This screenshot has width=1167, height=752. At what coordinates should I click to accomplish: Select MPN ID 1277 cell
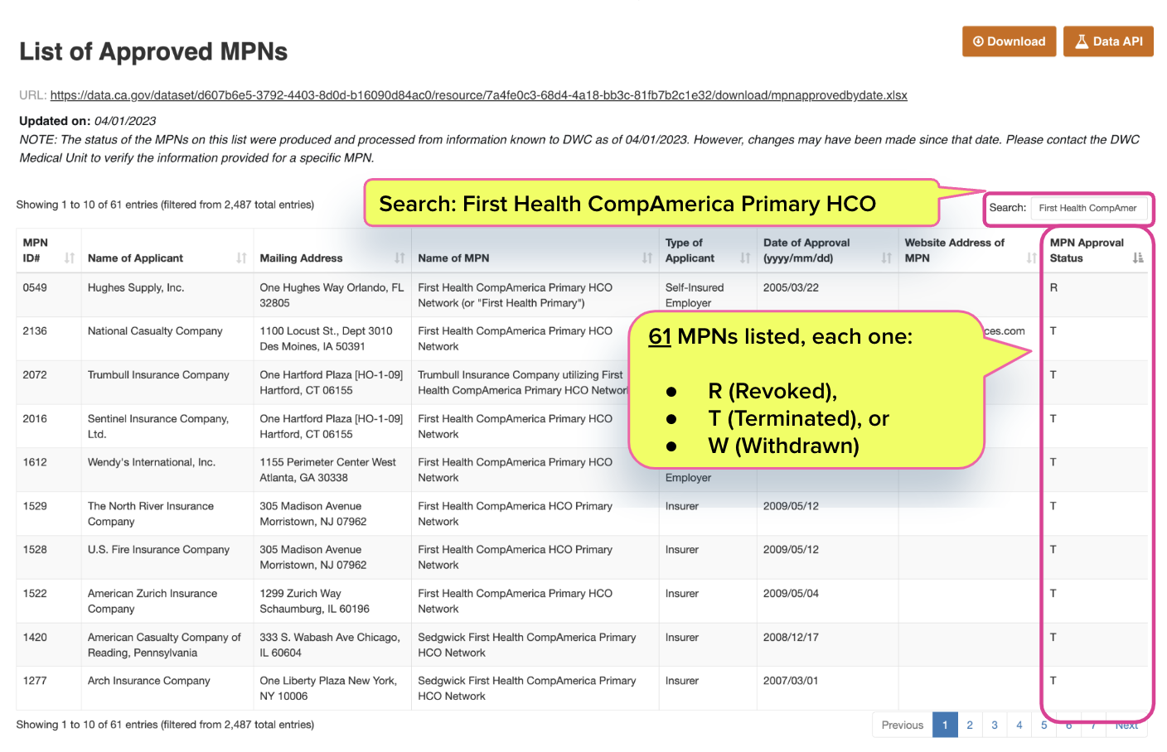click(49, 688)
